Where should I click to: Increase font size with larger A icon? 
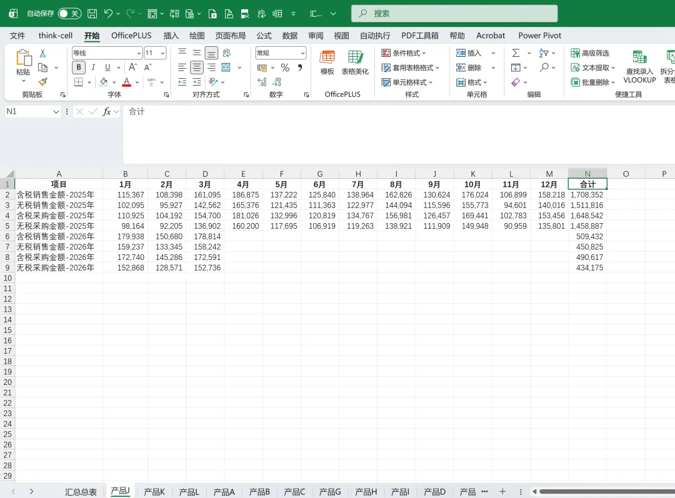click(132, 67)
